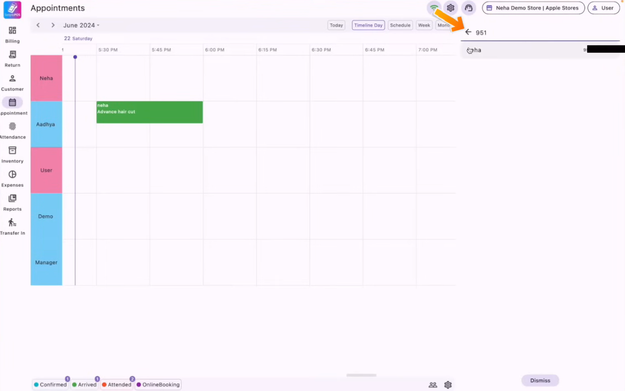
Task: Select the pink Neha staff row header
Action: pos(46,78)
